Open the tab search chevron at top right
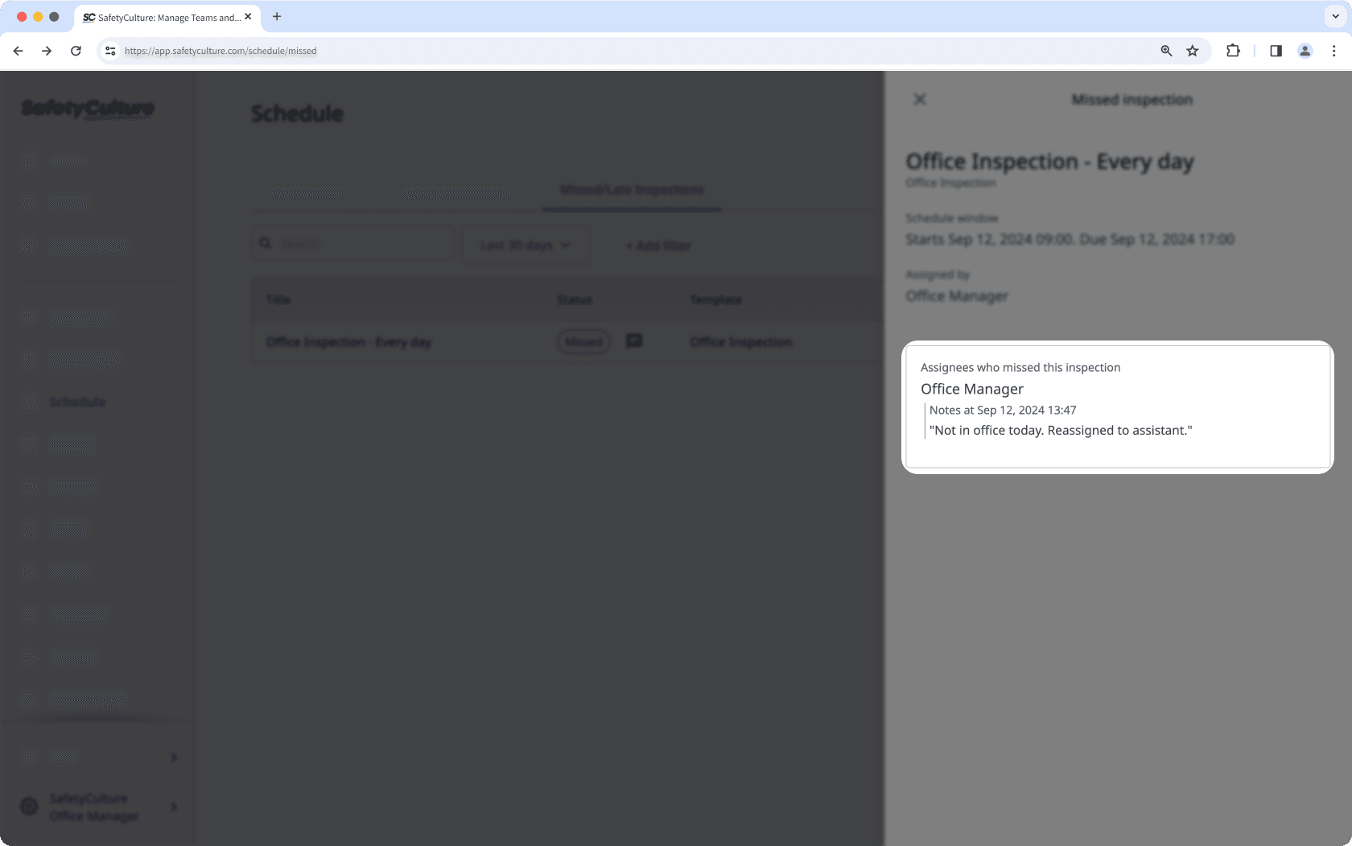The image size is (1352, 846). pyautogui.click(x=1335, y=16)
